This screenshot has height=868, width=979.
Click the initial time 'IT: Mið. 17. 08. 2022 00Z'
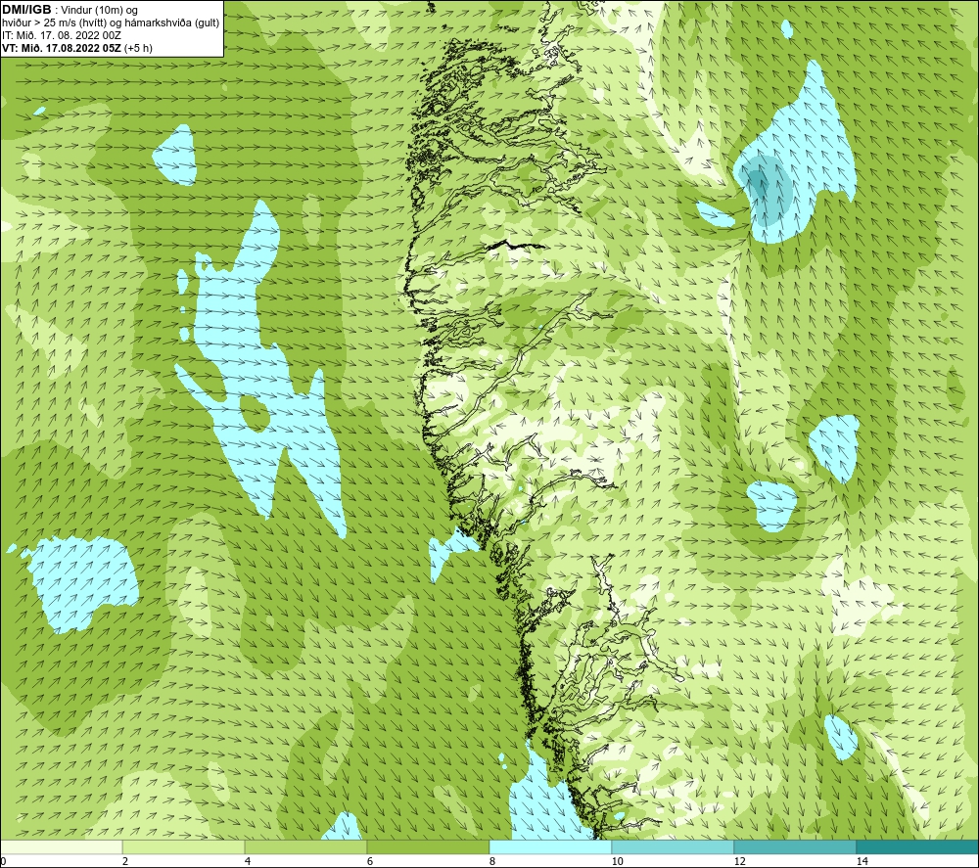(62, 35)
